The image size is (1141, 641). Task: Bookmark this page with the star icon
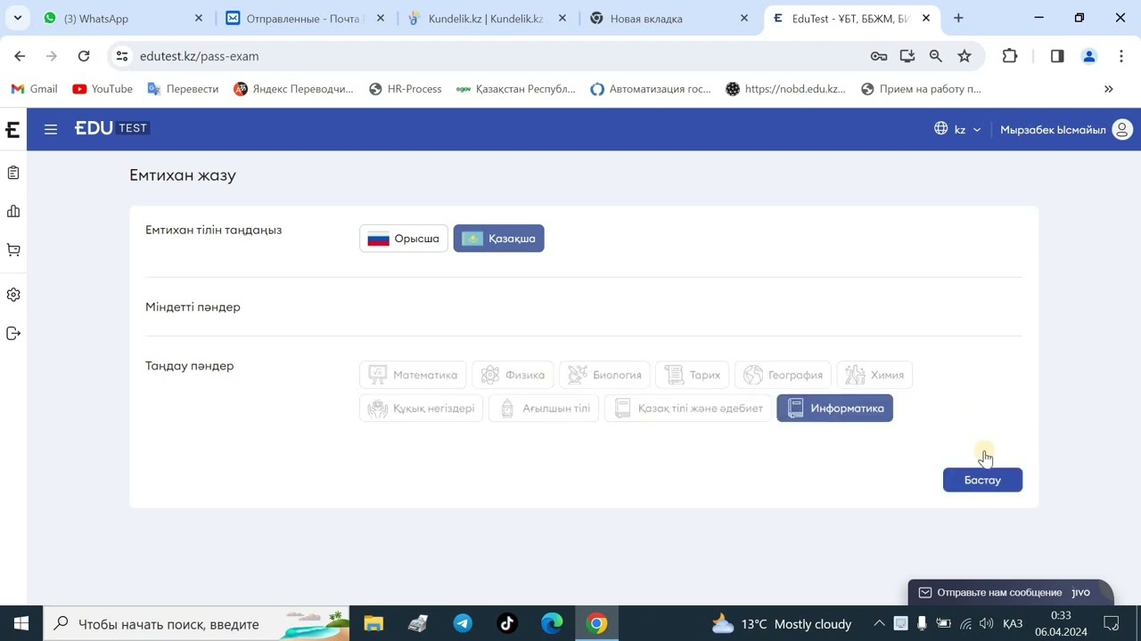coord(965,56)
